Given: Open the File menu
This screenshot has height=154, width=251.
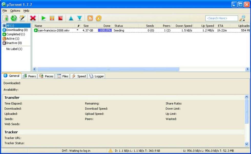Looking at the screenshot, I should (5, 11).
